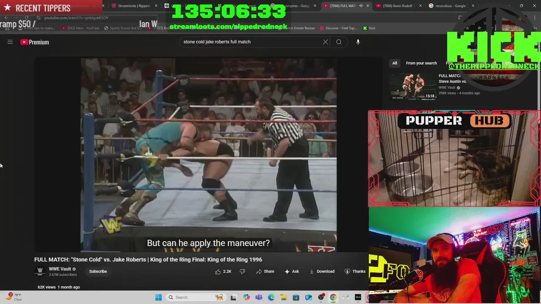Subscribe to WWE Vault channel
This screenshot has height=304, width=541.
(98, 271)
